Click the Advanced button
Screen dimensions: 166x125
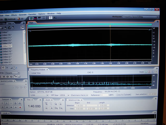tap(152, 94)
